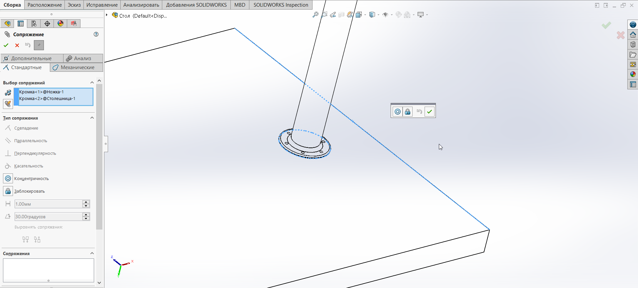Open the Добавления SOLIDWORKS ribbon tab
This screenshot has height=288, width=638.
pyautogui.click(x=196, y=5)
